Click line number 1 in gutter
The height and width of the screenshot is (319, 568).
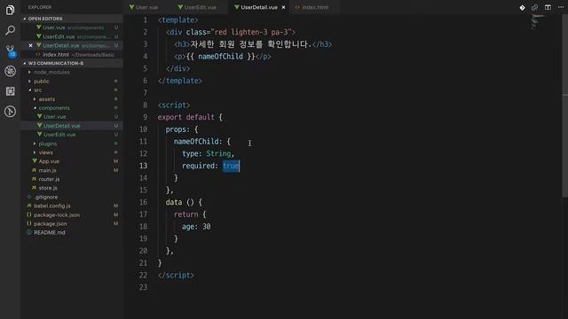point(146,19)
